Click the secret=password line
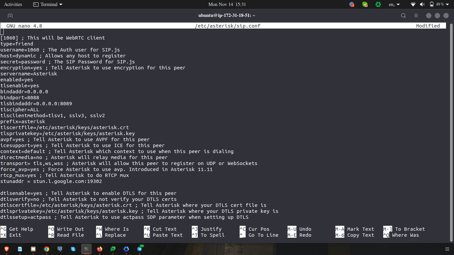This screenshot has height=255, width=454. [x=67, y=62]
